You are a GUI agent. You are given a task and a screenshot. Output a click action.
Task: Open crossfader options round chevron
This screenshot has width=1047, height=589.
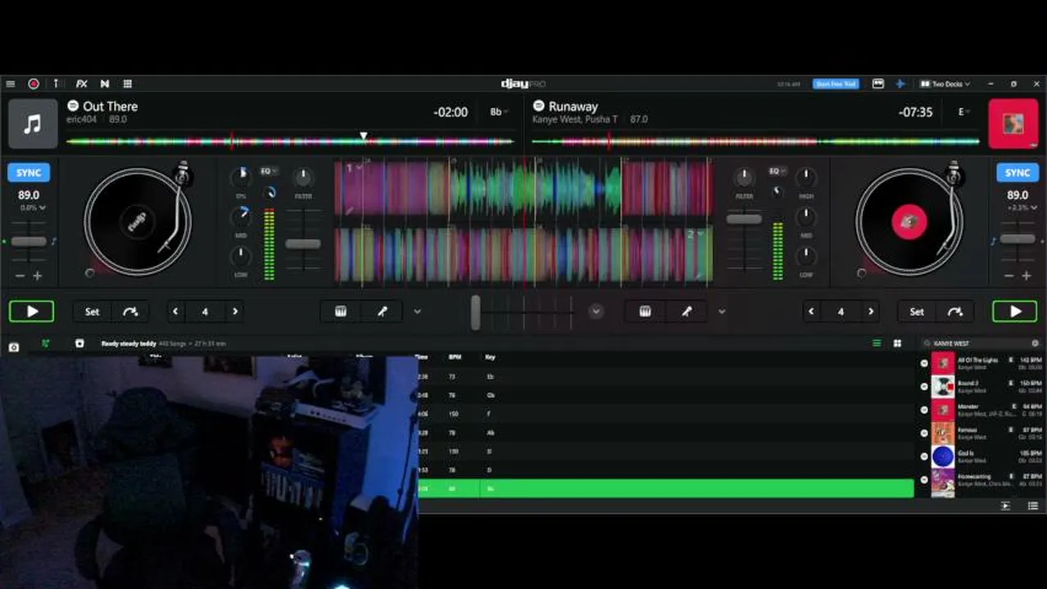596,312
